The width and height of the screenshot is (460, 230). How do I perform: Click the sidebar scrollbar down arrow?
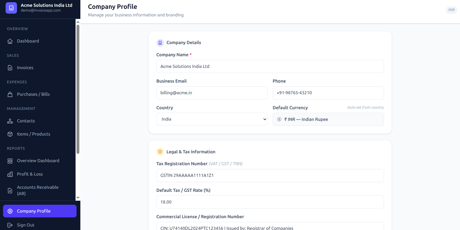[78, 198]
